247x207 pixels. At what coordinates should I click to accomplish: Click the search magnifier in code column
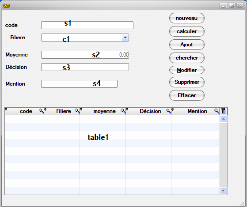[41, 111]
